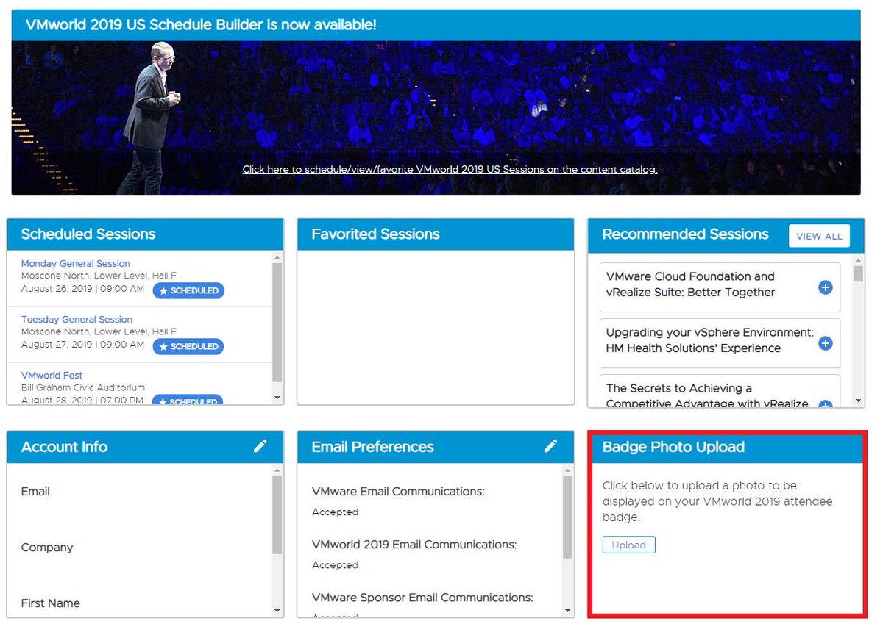Click the Favorited Sessions panel header
Image resolution: width=883 pixels, height=635 pixels.
click(436, 234)
